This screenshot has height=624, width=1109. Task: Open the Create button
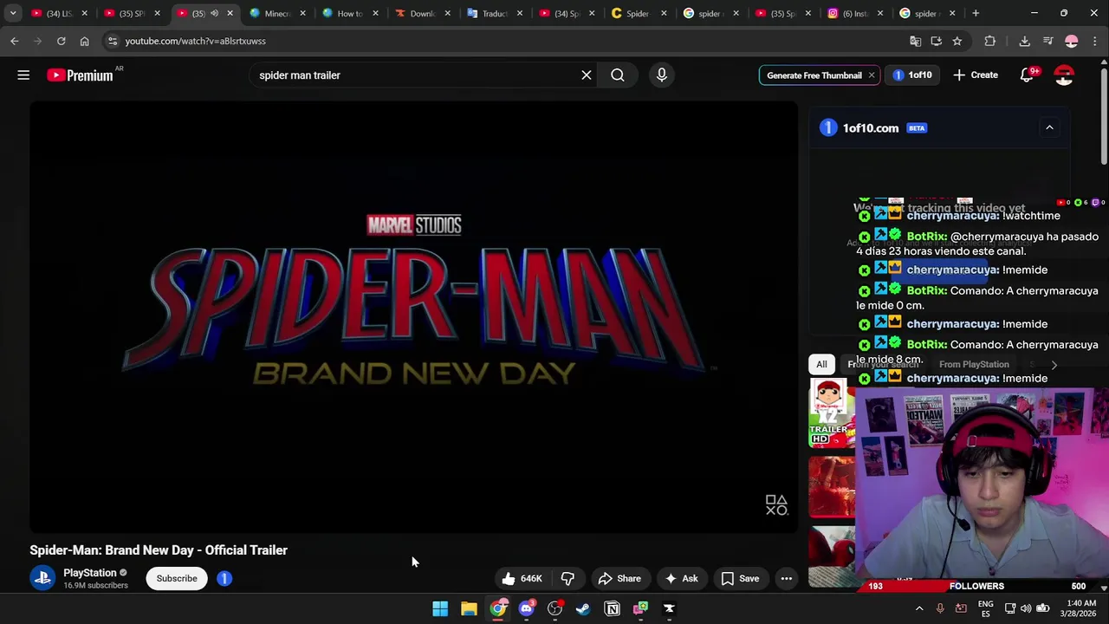[x=976, y=75]
